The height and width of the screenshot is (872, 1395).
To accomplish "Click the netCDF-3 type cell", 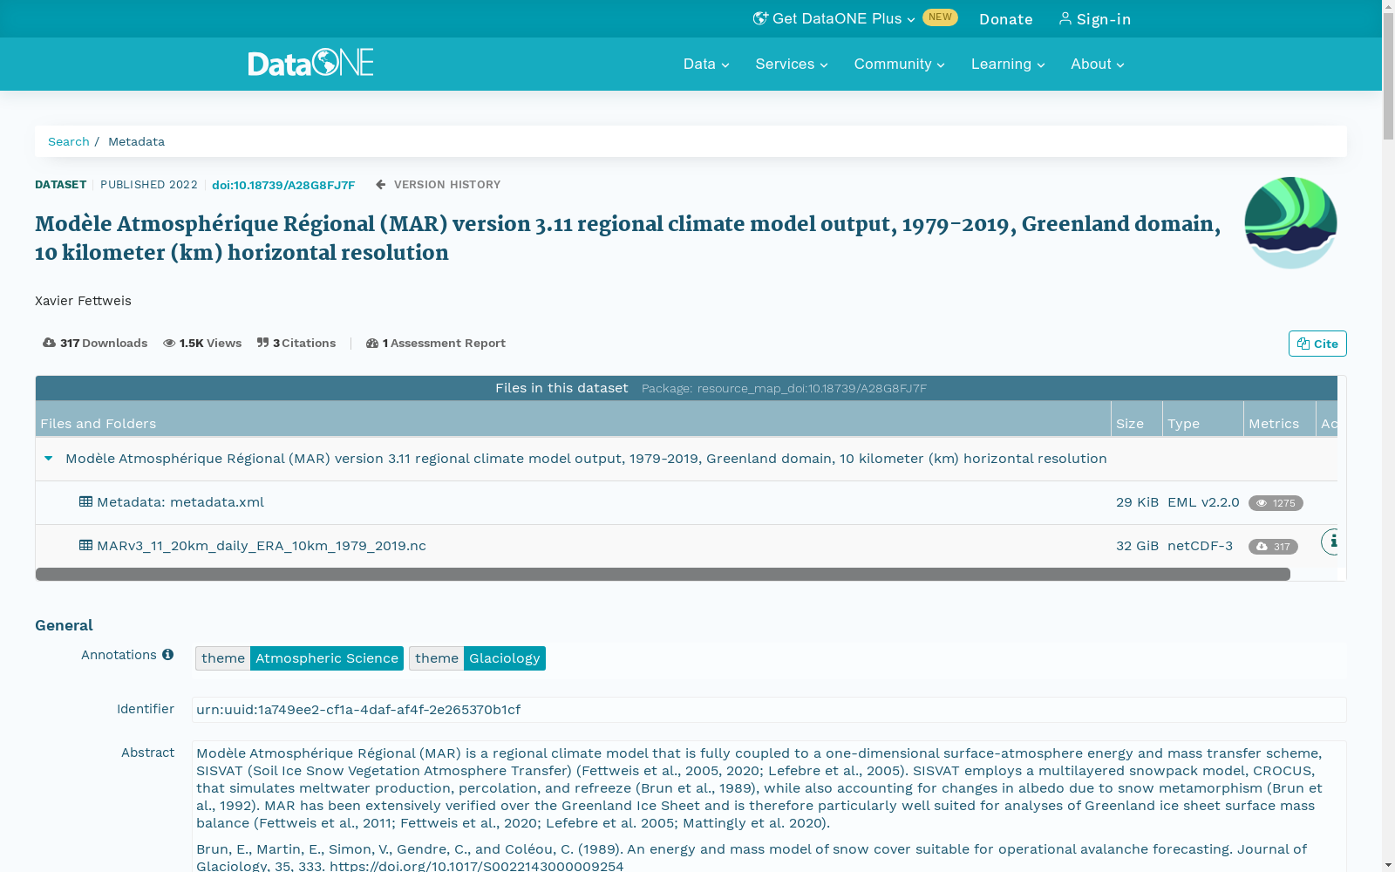I will click(1200, 546).
